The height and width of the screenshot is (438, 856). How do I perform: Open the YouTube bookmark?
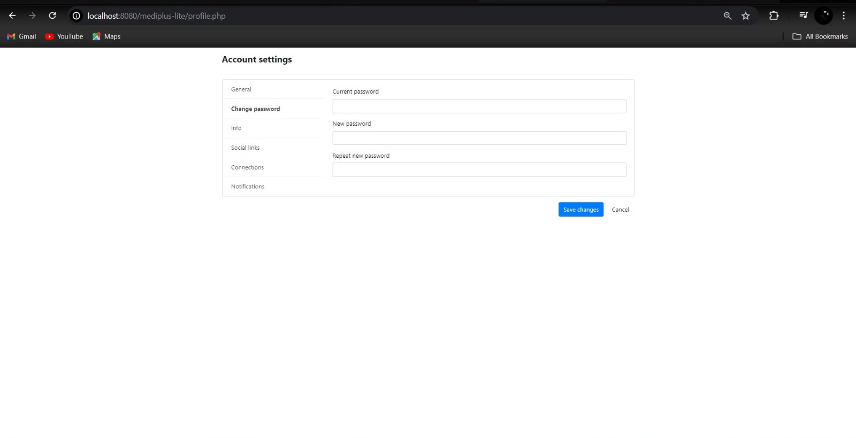click(64, 36)
